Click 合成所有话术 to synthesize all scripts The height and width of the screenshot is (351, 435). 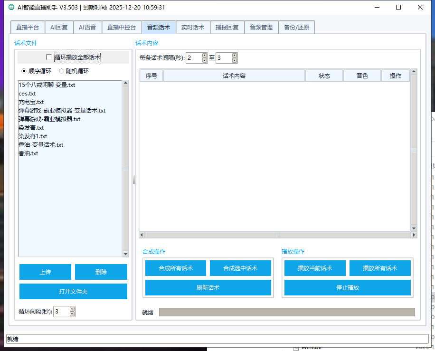(x=176, y=268)
